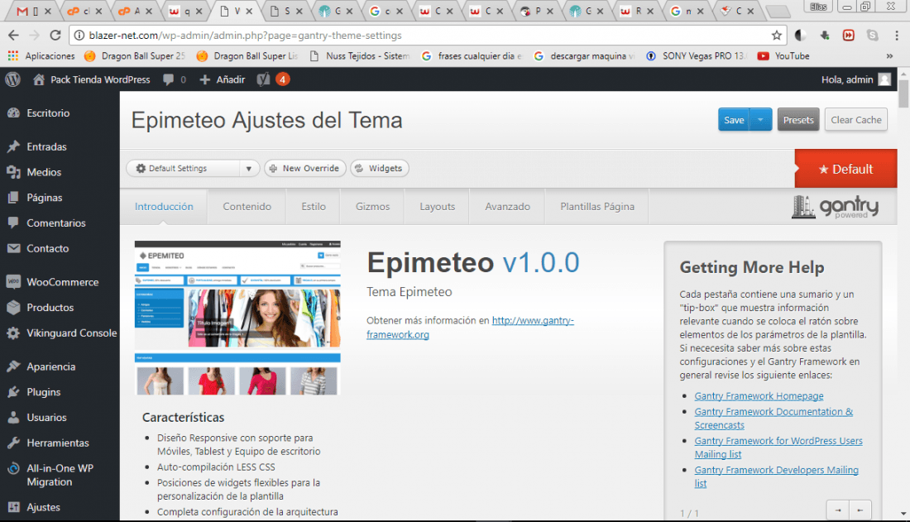
Task: Switch to the Avanzado tab
Action: point(507,206)
